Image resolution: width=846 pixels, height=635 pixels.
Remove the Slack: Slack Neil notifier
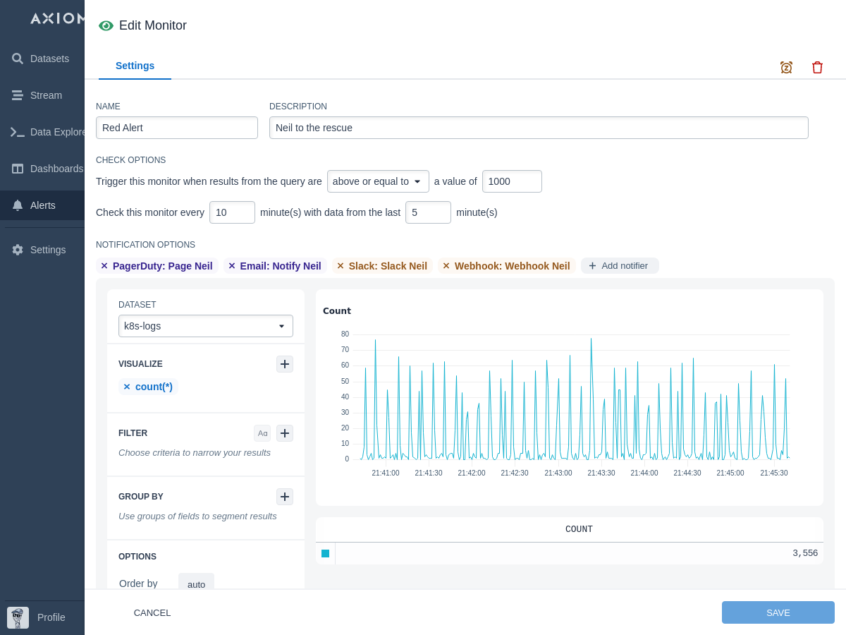pos(341,266)
